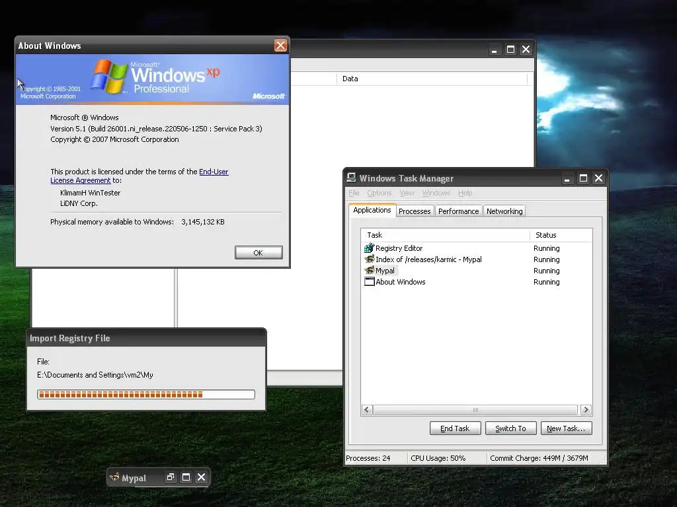Click the 3,145,132 KB memory value
The width and height of the screenshot is (677, 507).
[x=202, y=222]
